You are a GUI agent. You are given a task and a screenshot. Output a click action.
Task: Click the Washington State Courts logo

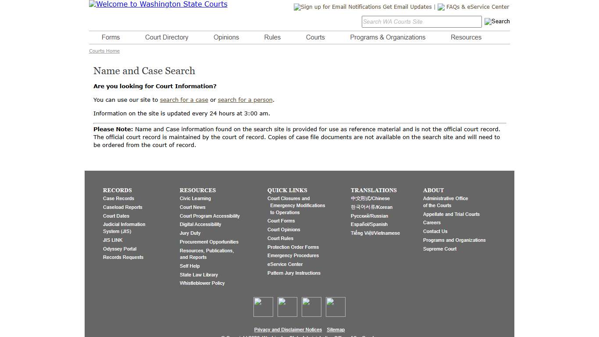click(158, 4)
